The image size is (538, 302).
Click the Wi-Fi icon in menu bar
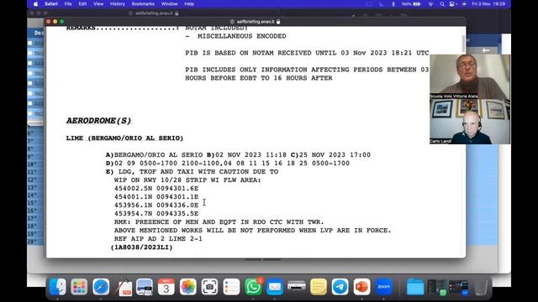pos(430,3)
